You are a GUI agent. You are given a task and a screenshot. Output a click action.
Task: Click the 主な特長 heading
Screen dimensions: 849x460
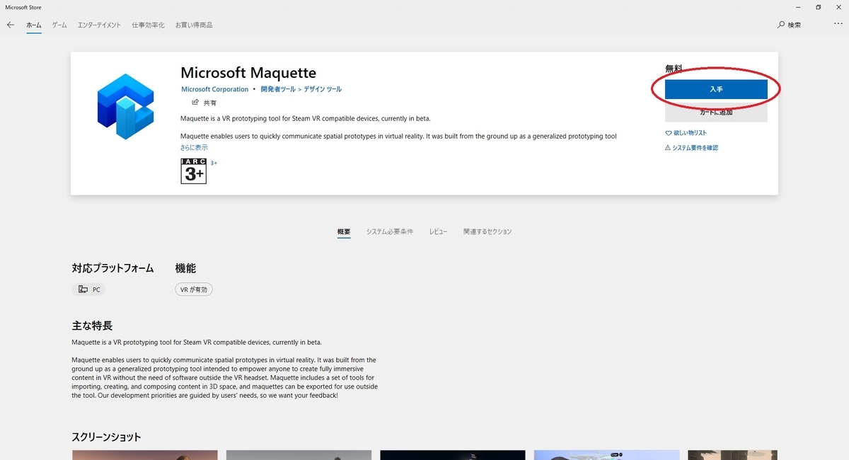point(92,326)
